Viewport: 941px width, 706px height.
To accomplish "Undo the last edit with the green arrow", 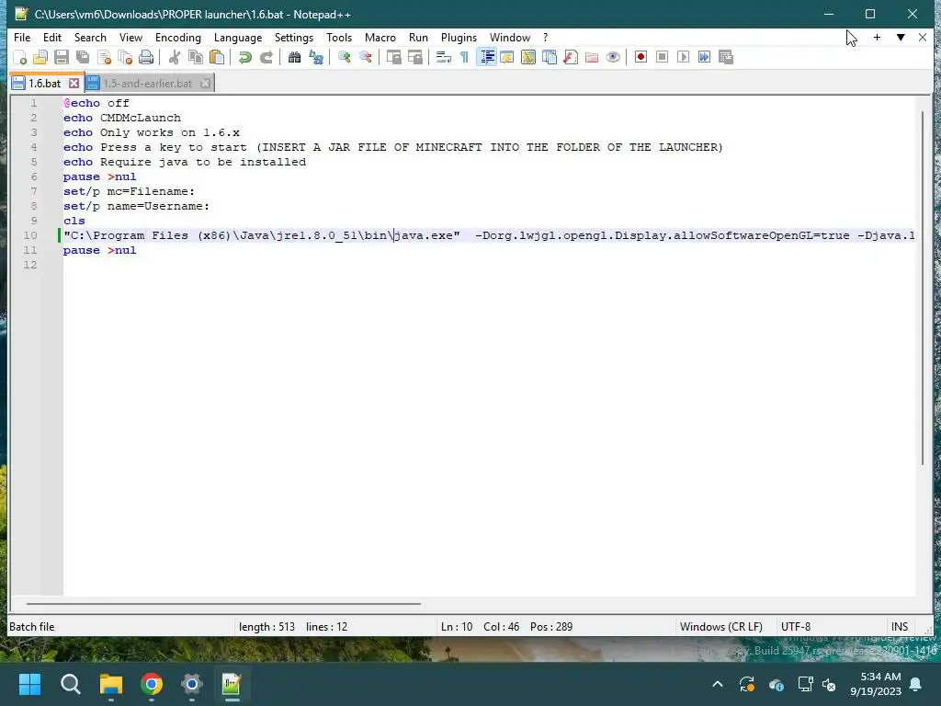I will [x=244, y=57].
